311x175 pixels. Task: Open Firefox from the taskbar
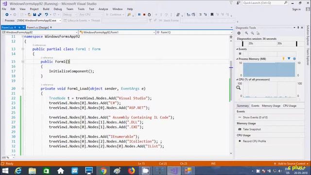131,171
